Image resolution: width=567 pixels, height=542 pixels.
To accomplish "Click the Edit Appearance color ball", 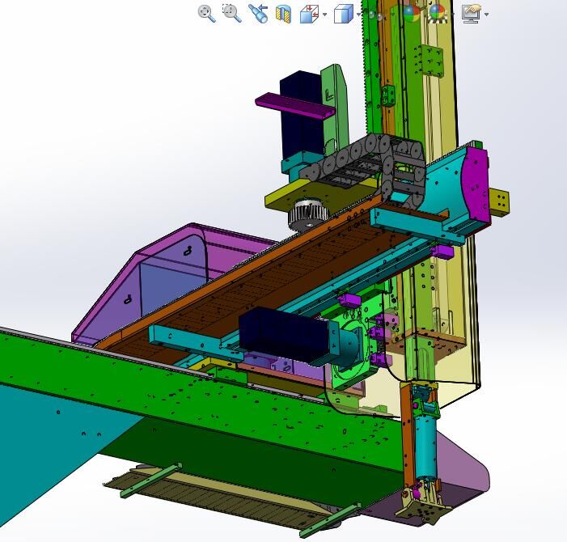I will (411, 14).
